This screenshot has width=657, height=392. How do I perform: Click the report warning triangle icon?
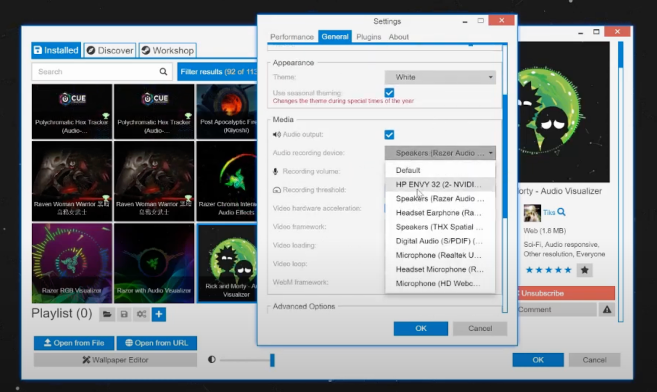click(607, 309)
